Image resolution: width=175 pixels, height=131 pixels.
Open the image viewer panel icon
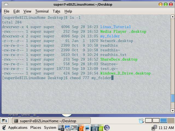coord(87,128)
